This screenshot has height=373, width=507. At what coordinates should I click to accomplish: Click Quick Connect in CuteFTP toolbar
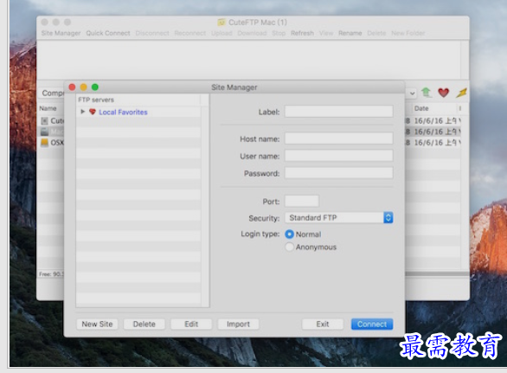click(x=108, y=33)
